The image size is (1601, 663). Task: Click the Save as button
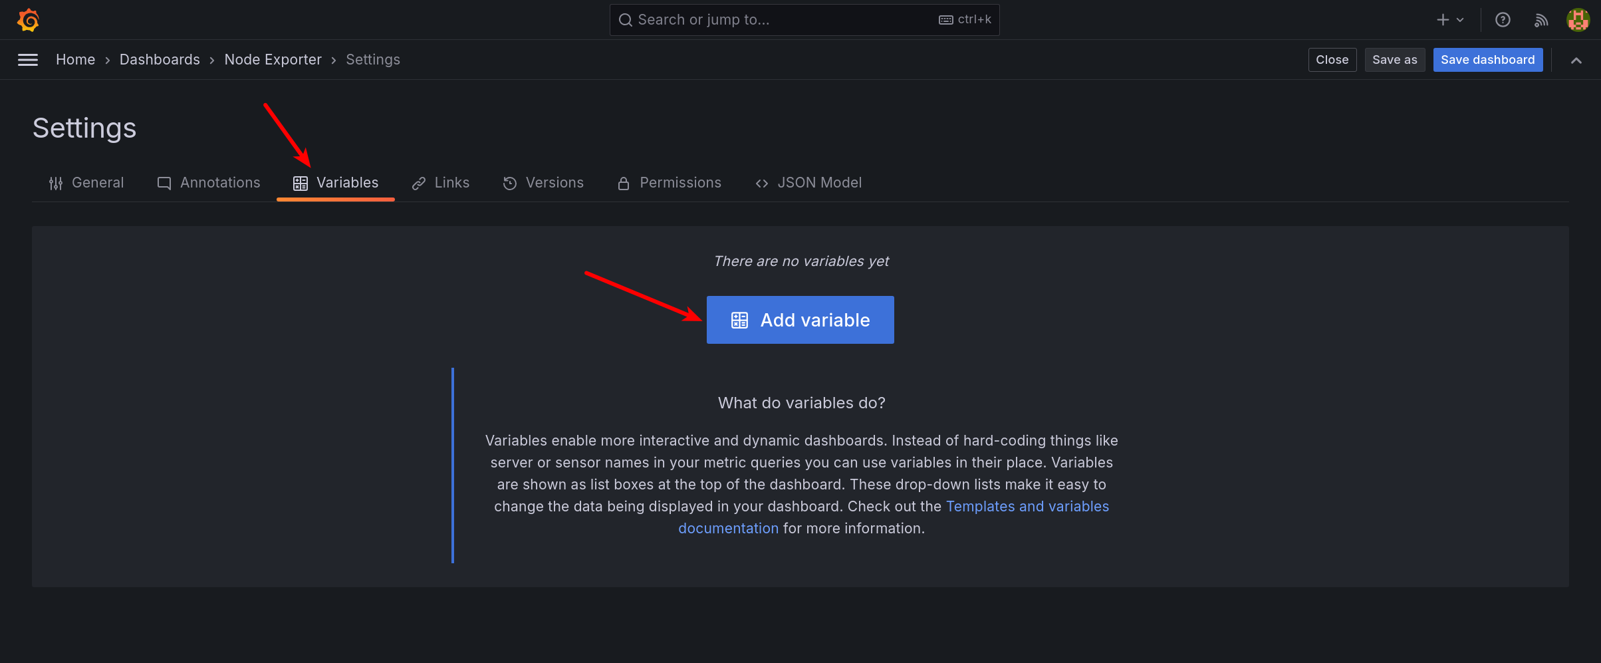click(x=1395, y=60)
